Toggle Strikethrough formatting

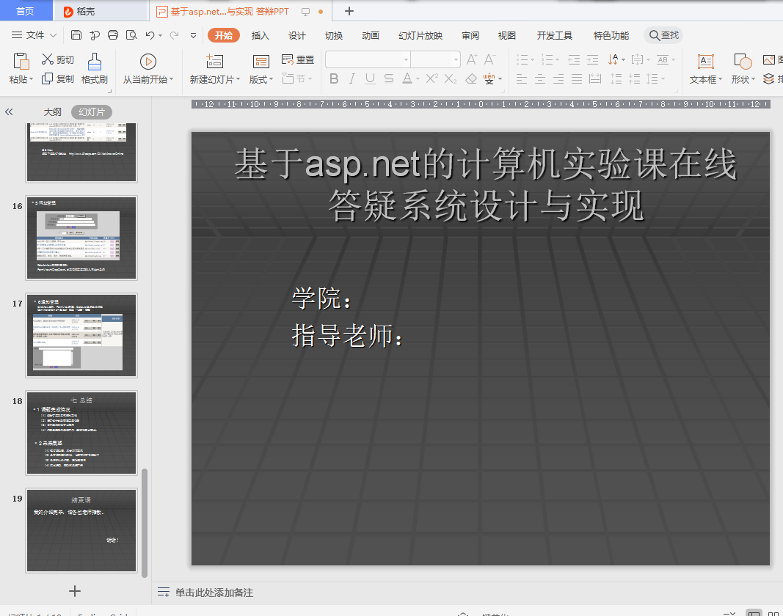(388, 79)
